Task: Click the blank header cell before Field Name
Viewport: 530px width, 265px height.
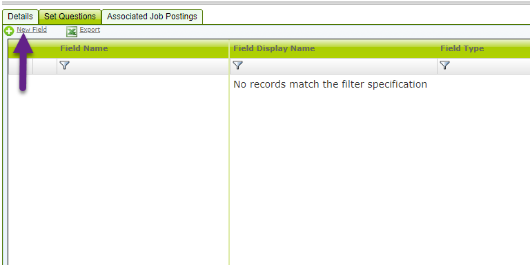Action: coord(33,49)
